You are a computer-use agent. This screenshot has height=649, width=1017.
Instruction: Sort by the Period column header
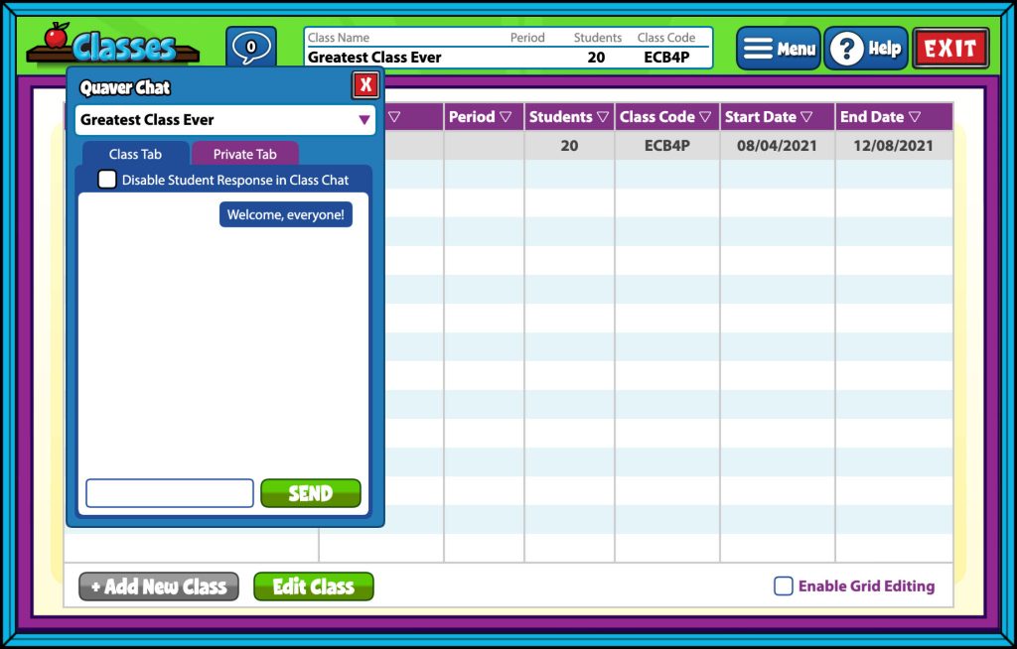[x=484, y=117]
